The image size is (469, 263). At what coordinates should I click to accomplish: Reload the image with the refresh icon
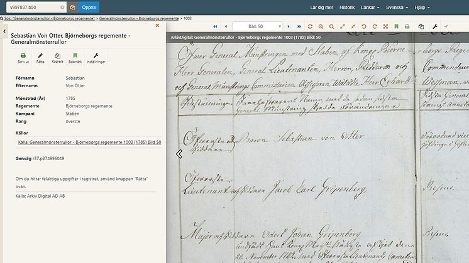tap(310, 26)
